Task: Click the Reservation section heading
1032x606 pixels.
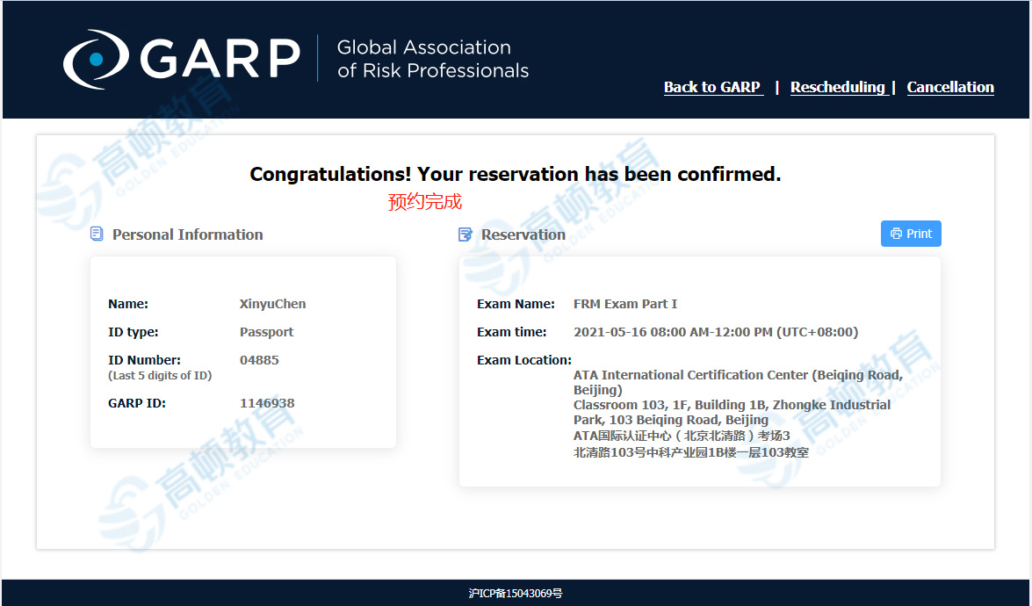Action: coord(523,234)
